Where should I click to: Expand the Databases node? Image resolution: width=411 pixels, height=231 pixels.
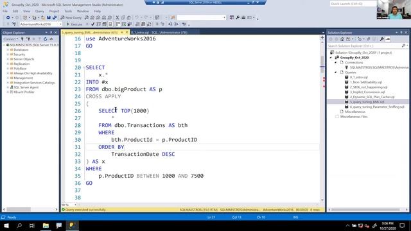[8, 49]
